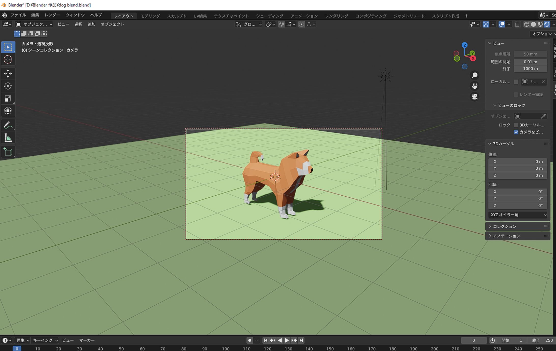Select the Rotate tool
Viewport: 556px width, 351px height.
pyautogui.click(x=8, y=86)
